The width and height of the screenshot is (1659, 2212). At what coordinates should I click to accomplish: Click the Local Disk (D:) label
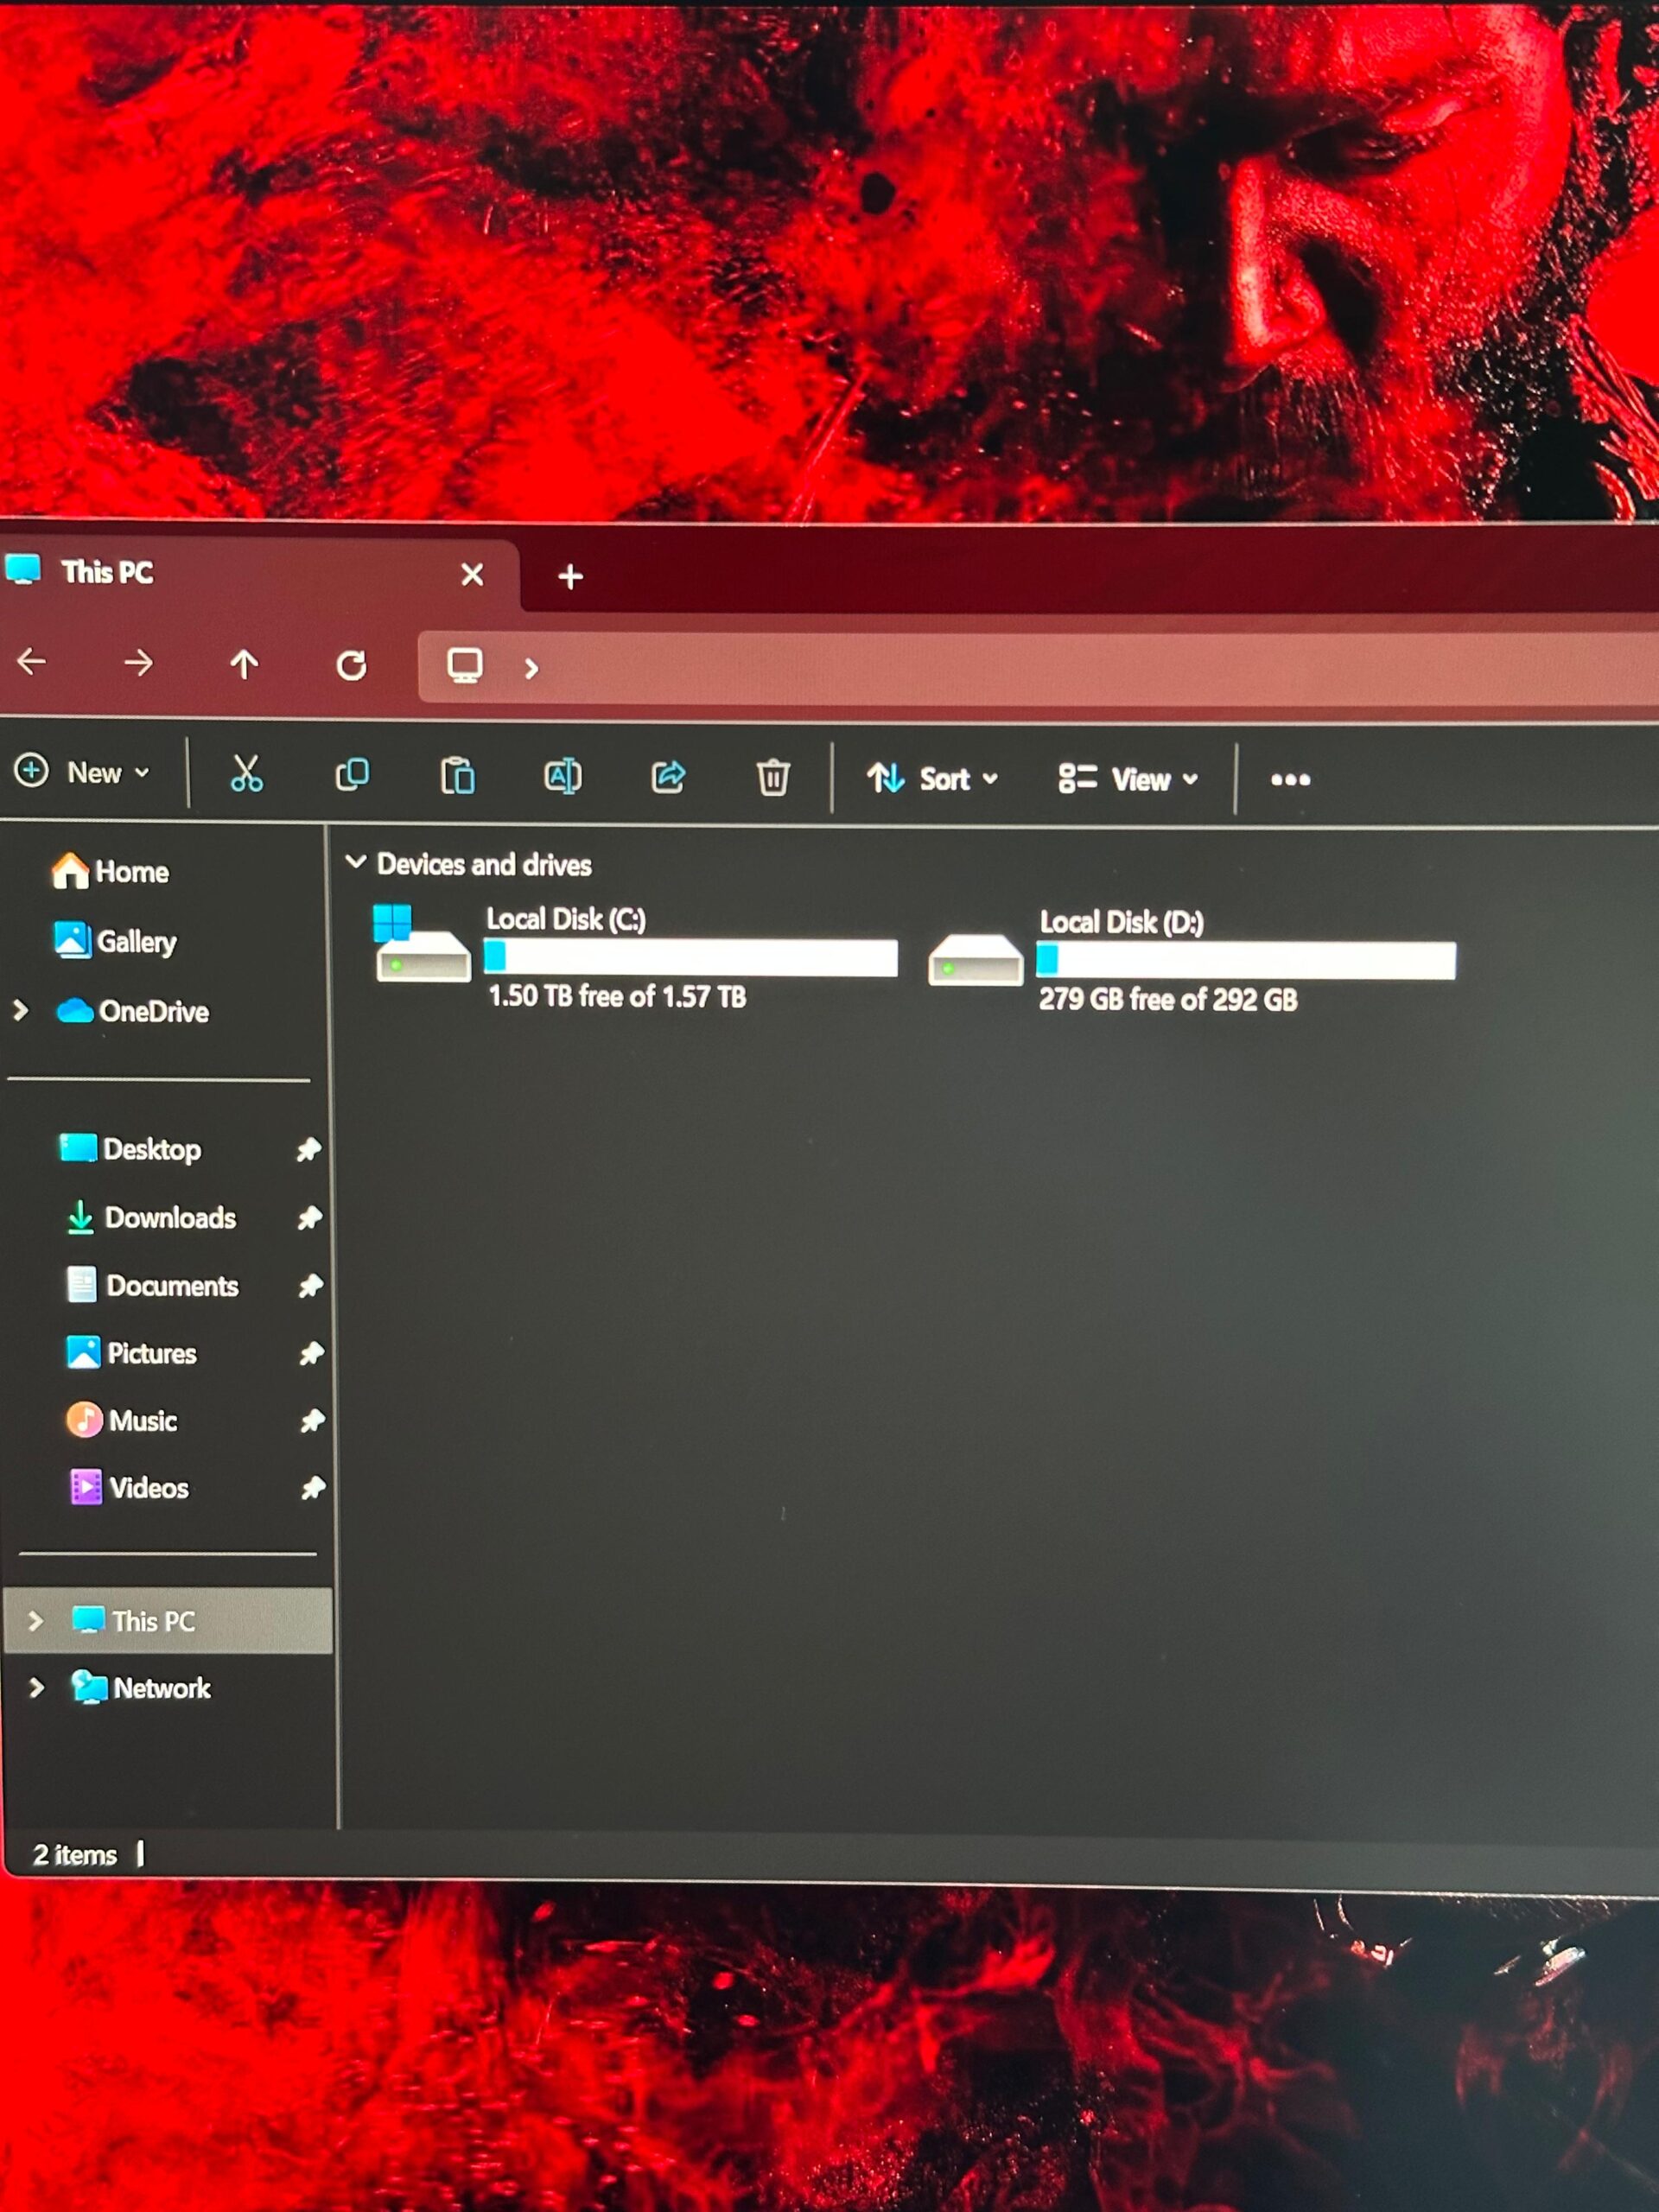pyautogui.click(x=1121, y=922)
